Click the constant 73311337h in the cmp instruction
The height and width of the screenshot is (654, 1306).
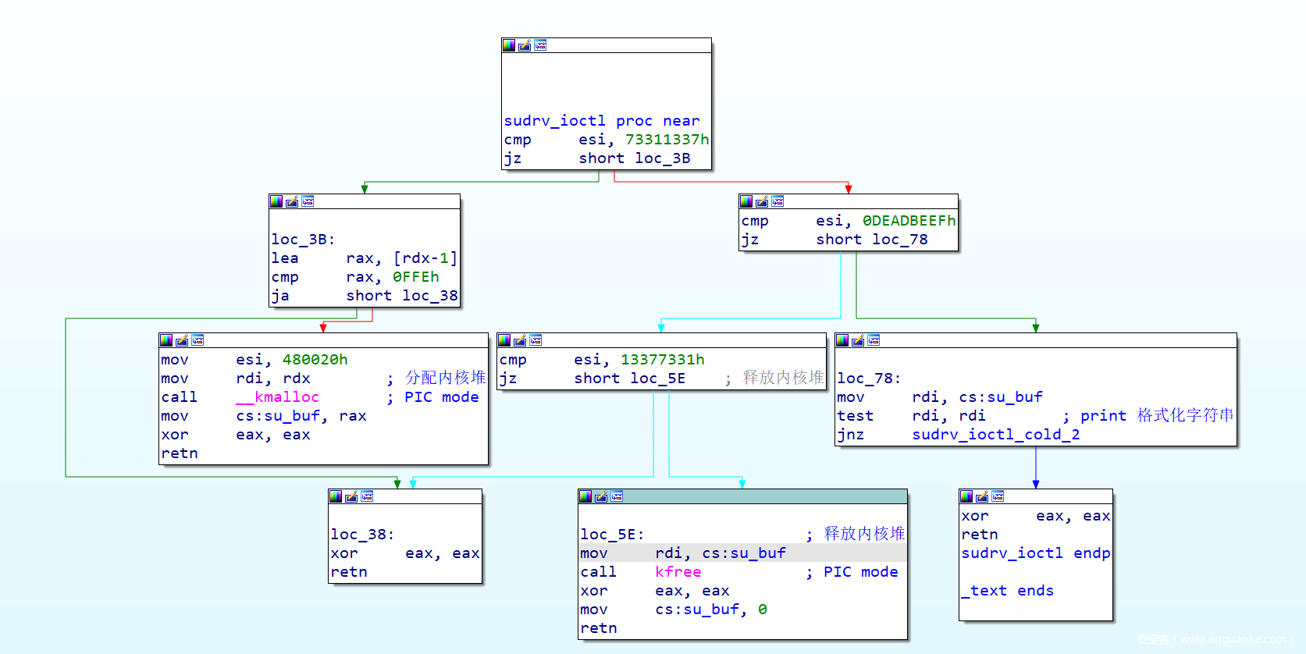tap(667, 140)
